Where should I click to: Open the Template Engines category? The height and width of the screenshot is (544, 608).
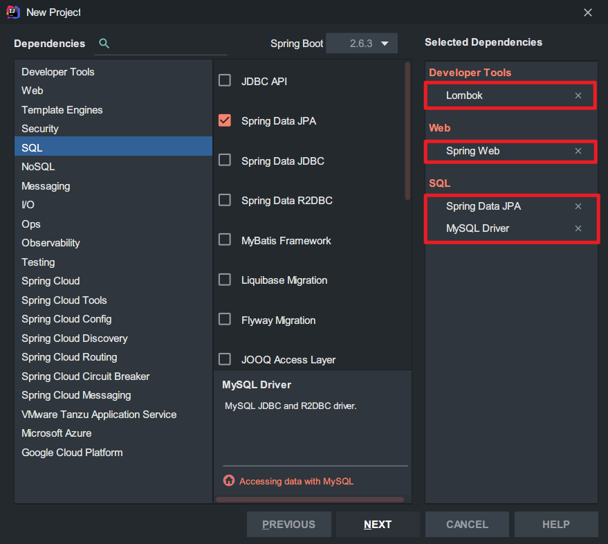(x=113, y=110)
